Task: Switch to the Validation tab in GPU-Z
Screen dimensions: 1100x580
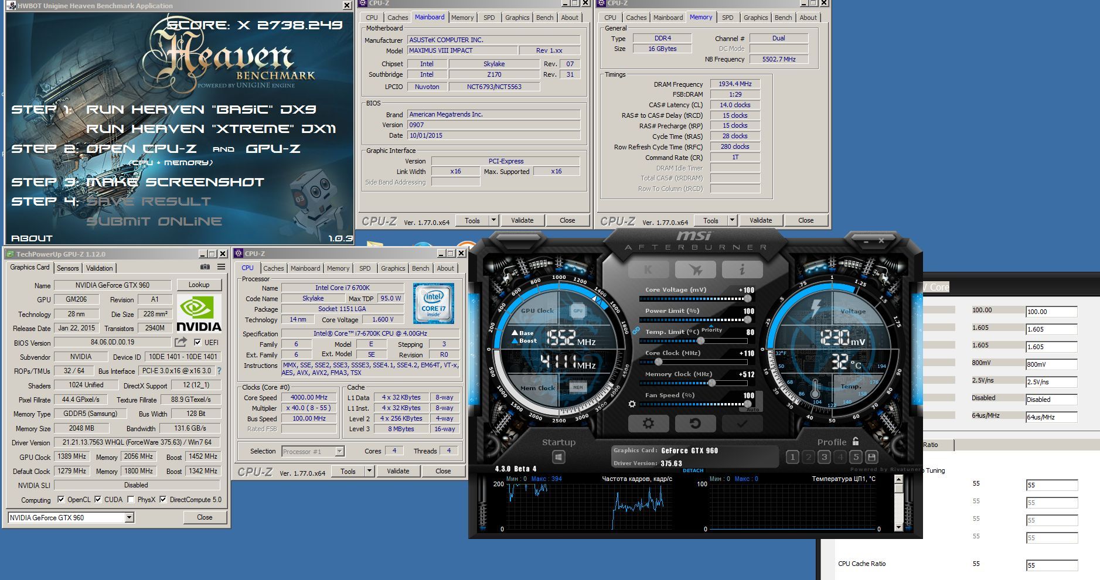Action: (x=99, y=268)
